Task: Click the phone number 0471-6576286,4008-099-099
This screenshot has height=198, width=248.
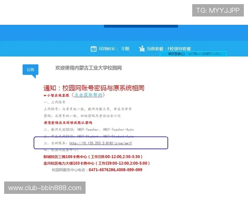Action: pos(115,170)
